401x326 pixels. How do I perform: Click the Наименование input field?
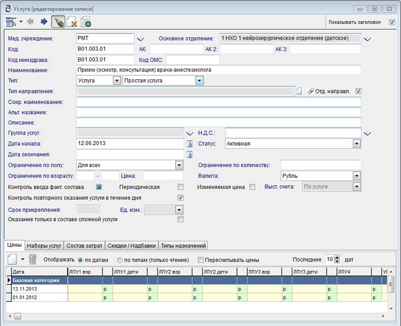click(x=219, y=70)
